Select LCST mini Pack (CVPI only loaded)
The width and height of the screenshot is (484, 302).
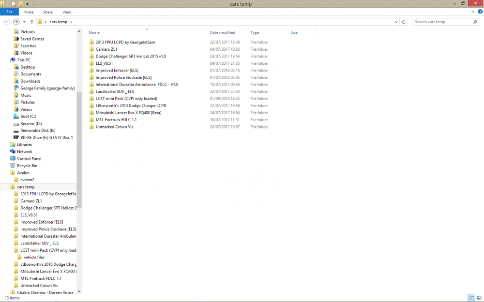tap(126, 99)
